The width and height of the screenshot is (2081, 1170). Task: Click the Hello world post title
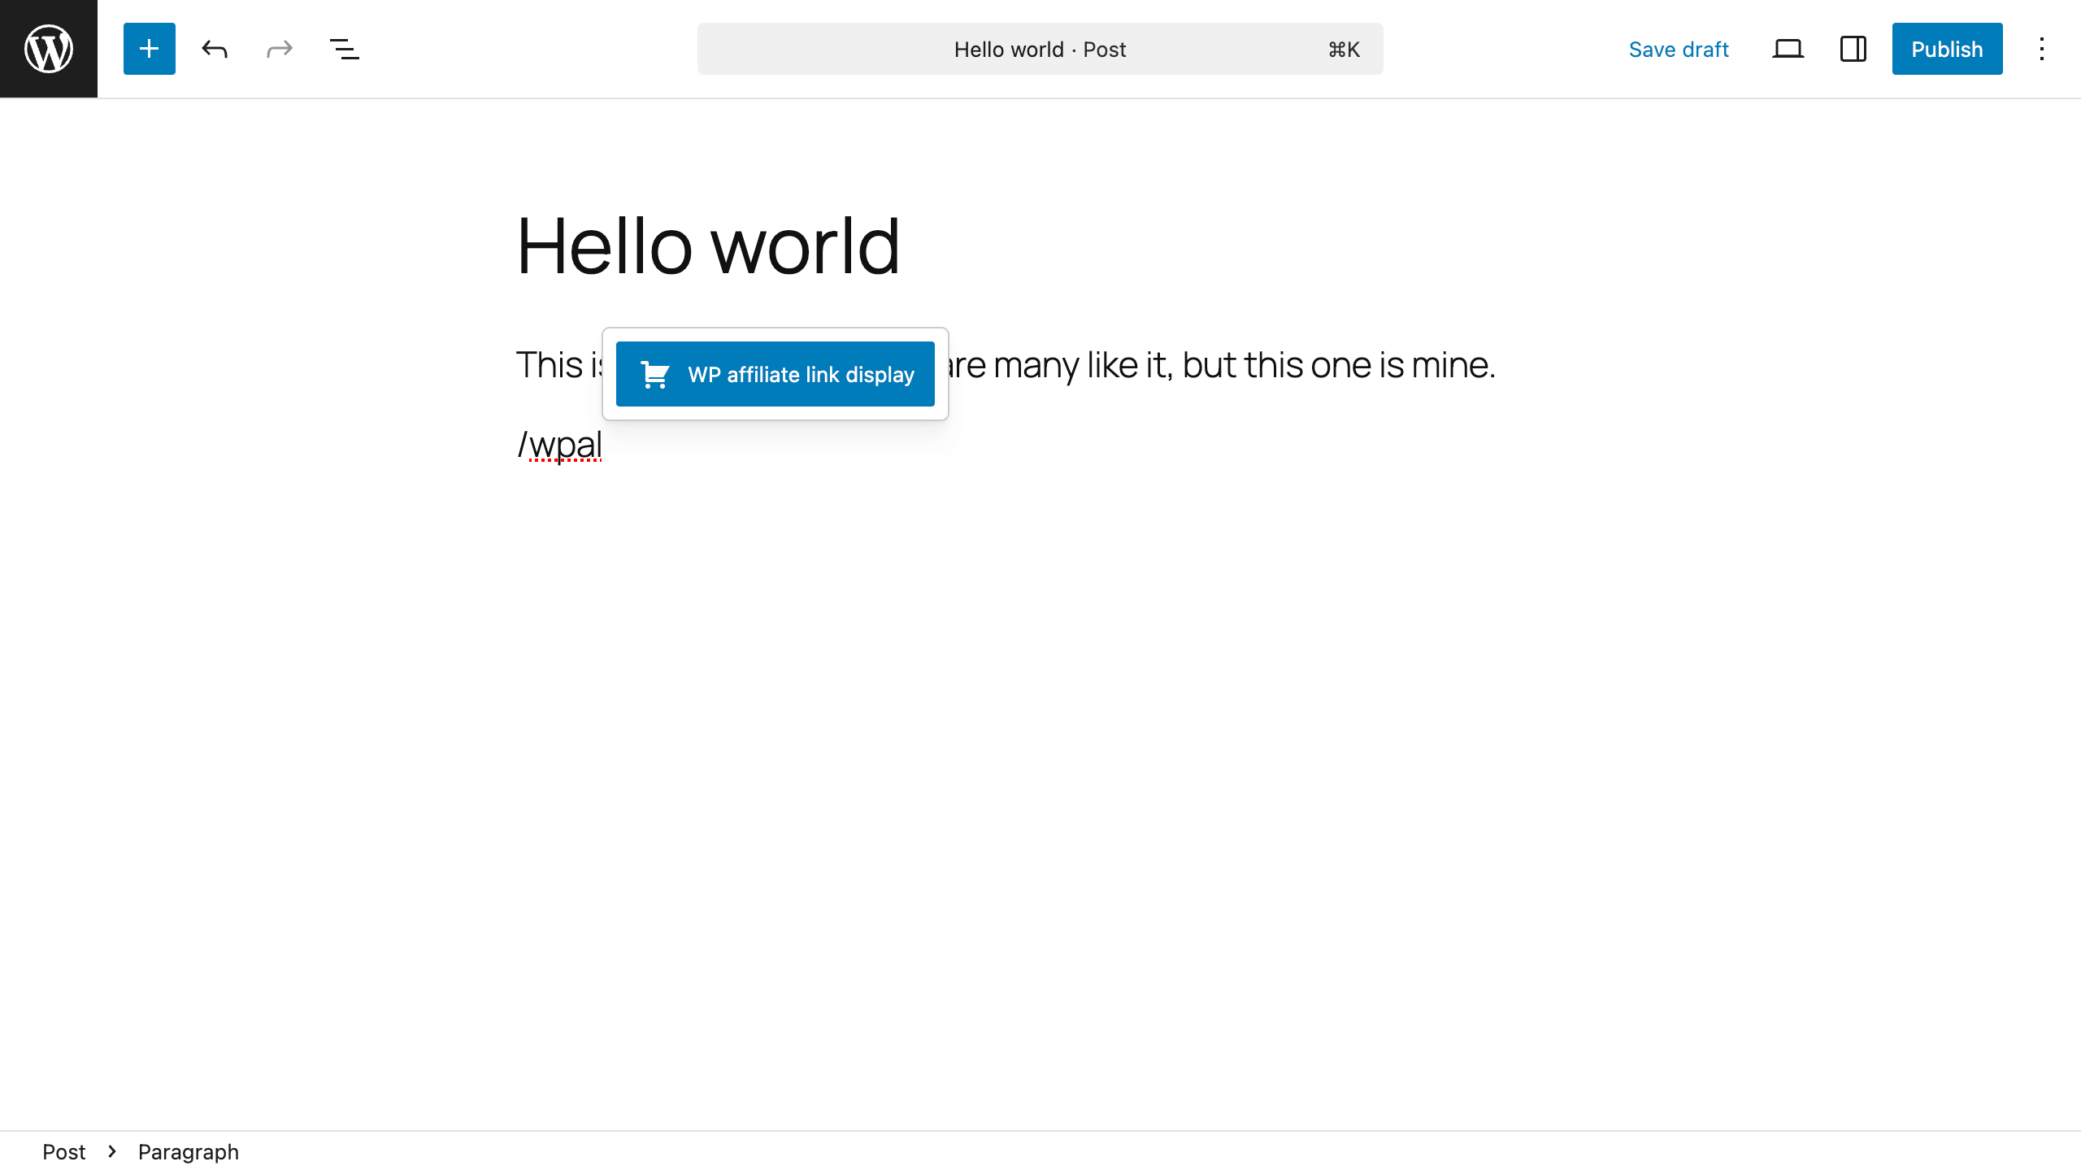point(708,246)
